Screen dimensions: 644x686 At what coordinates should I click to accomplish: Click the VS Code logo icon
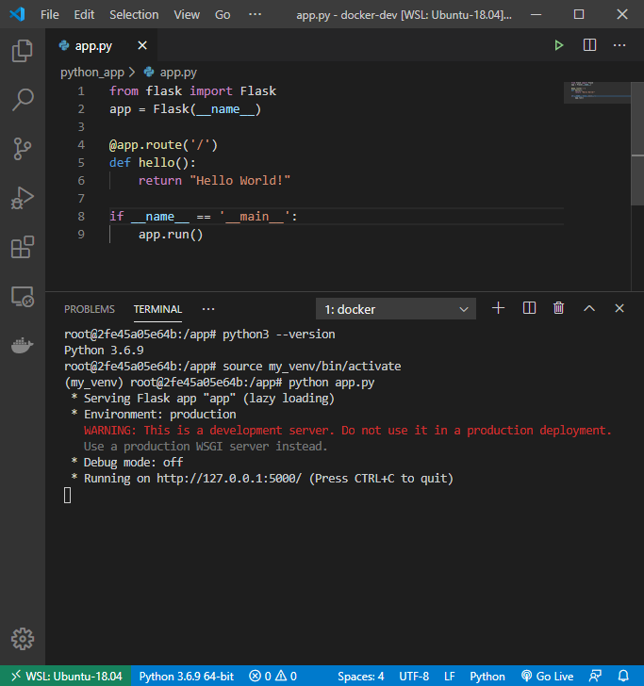[x=18, y=14]
